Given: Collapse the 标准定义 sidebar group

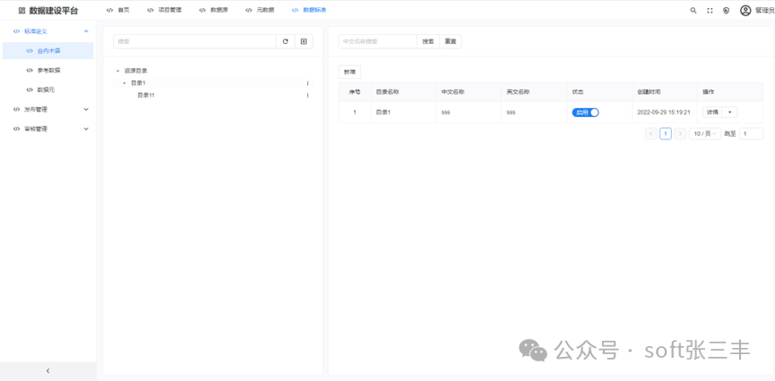Looking at the screenshot, I should [x=86, y=31].
